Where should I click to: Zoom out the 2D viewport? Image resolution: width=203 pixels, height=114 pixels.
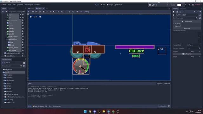pos(31,17)
